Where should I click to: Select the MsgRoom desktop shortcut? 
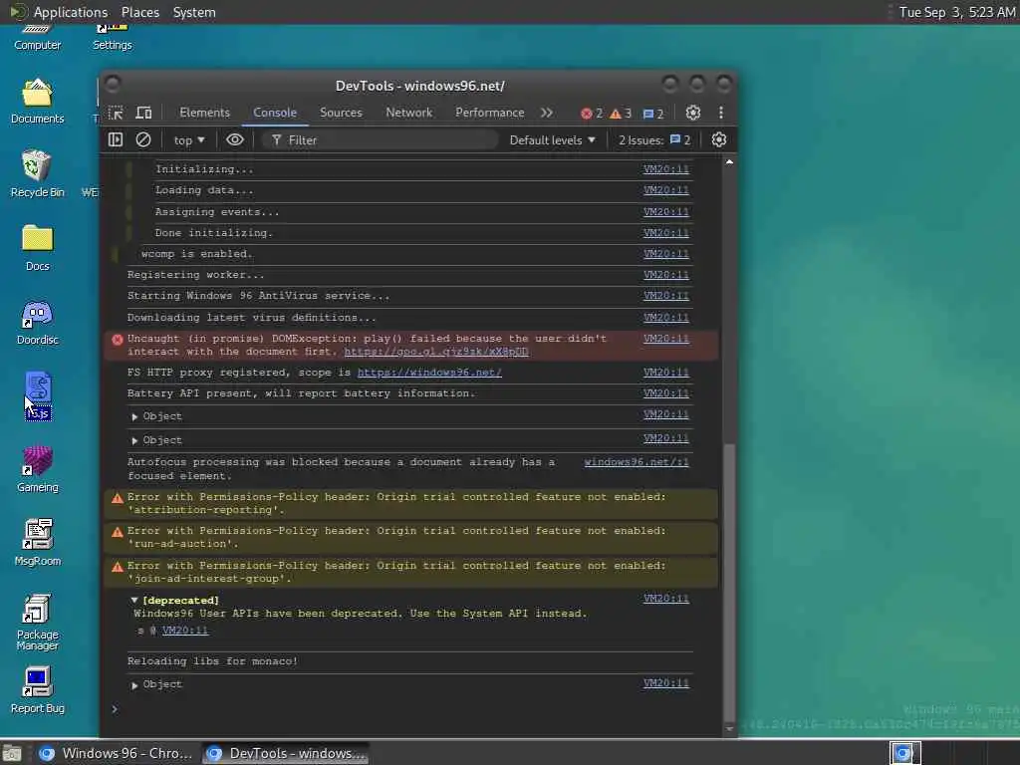37,543
